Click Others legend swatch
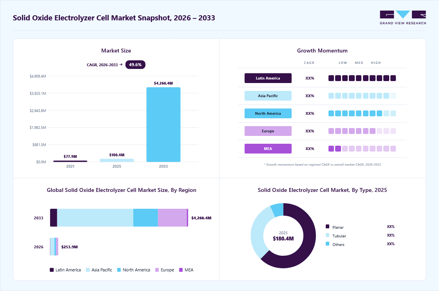Screen dimensions: 439x291 click(328, 244)
